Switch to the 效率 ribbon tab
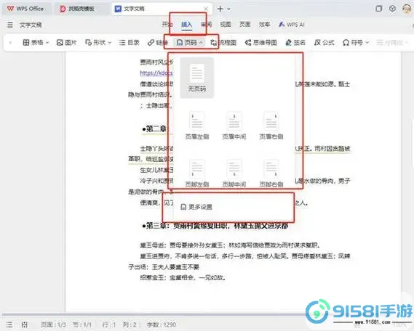This screenshot has width=414, height=331. coord(264,25)
